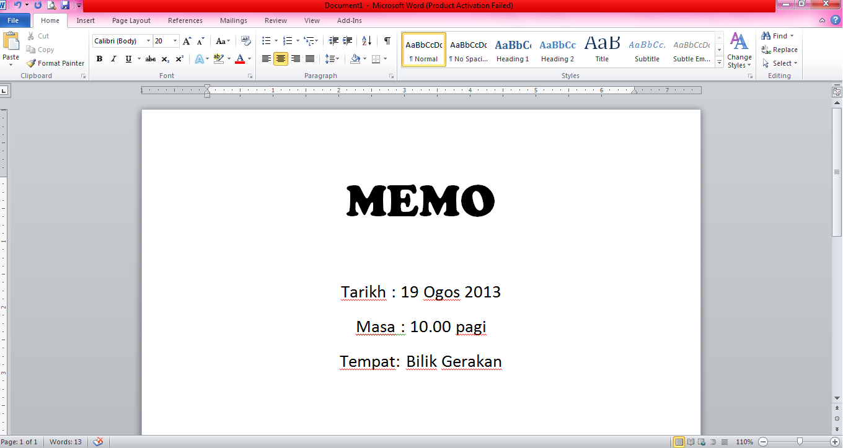This screenshot has height=448, width=843.
Task: Open Print Preview from Quick Access toolbar
Action: tap(51, 5)
